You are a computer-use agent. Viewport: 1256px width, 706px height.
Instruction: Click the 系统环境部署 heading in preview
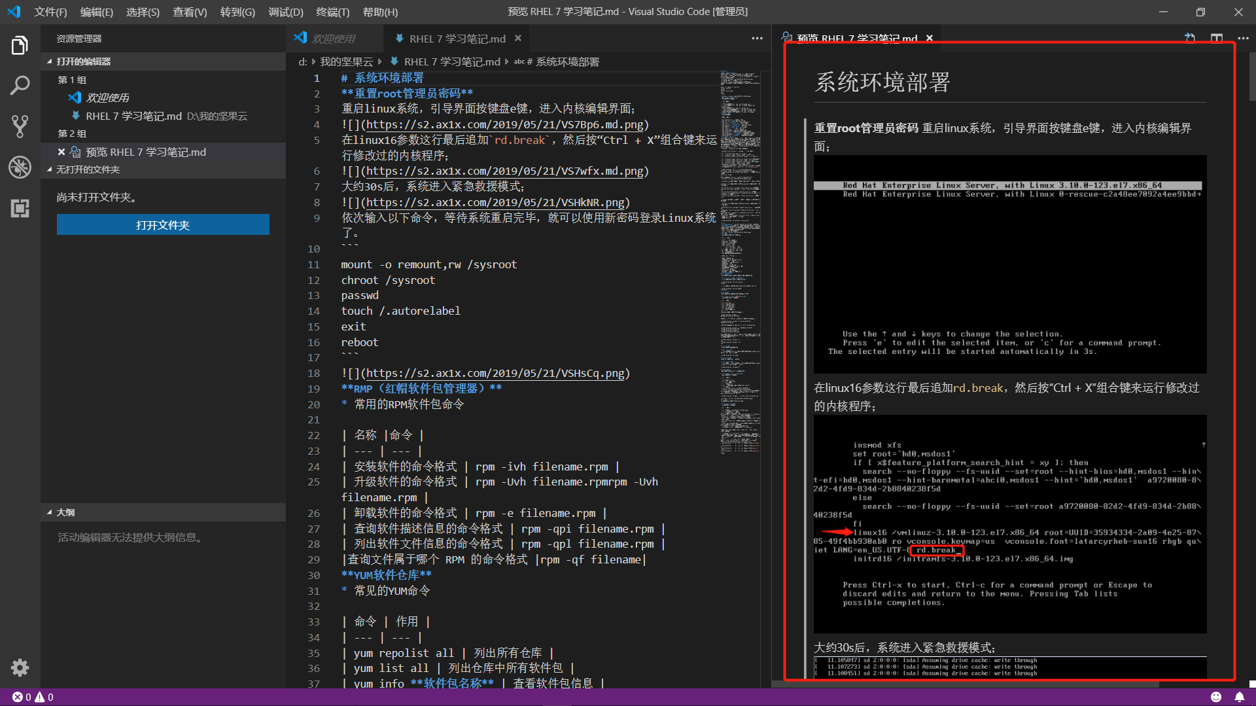(882, 82)
